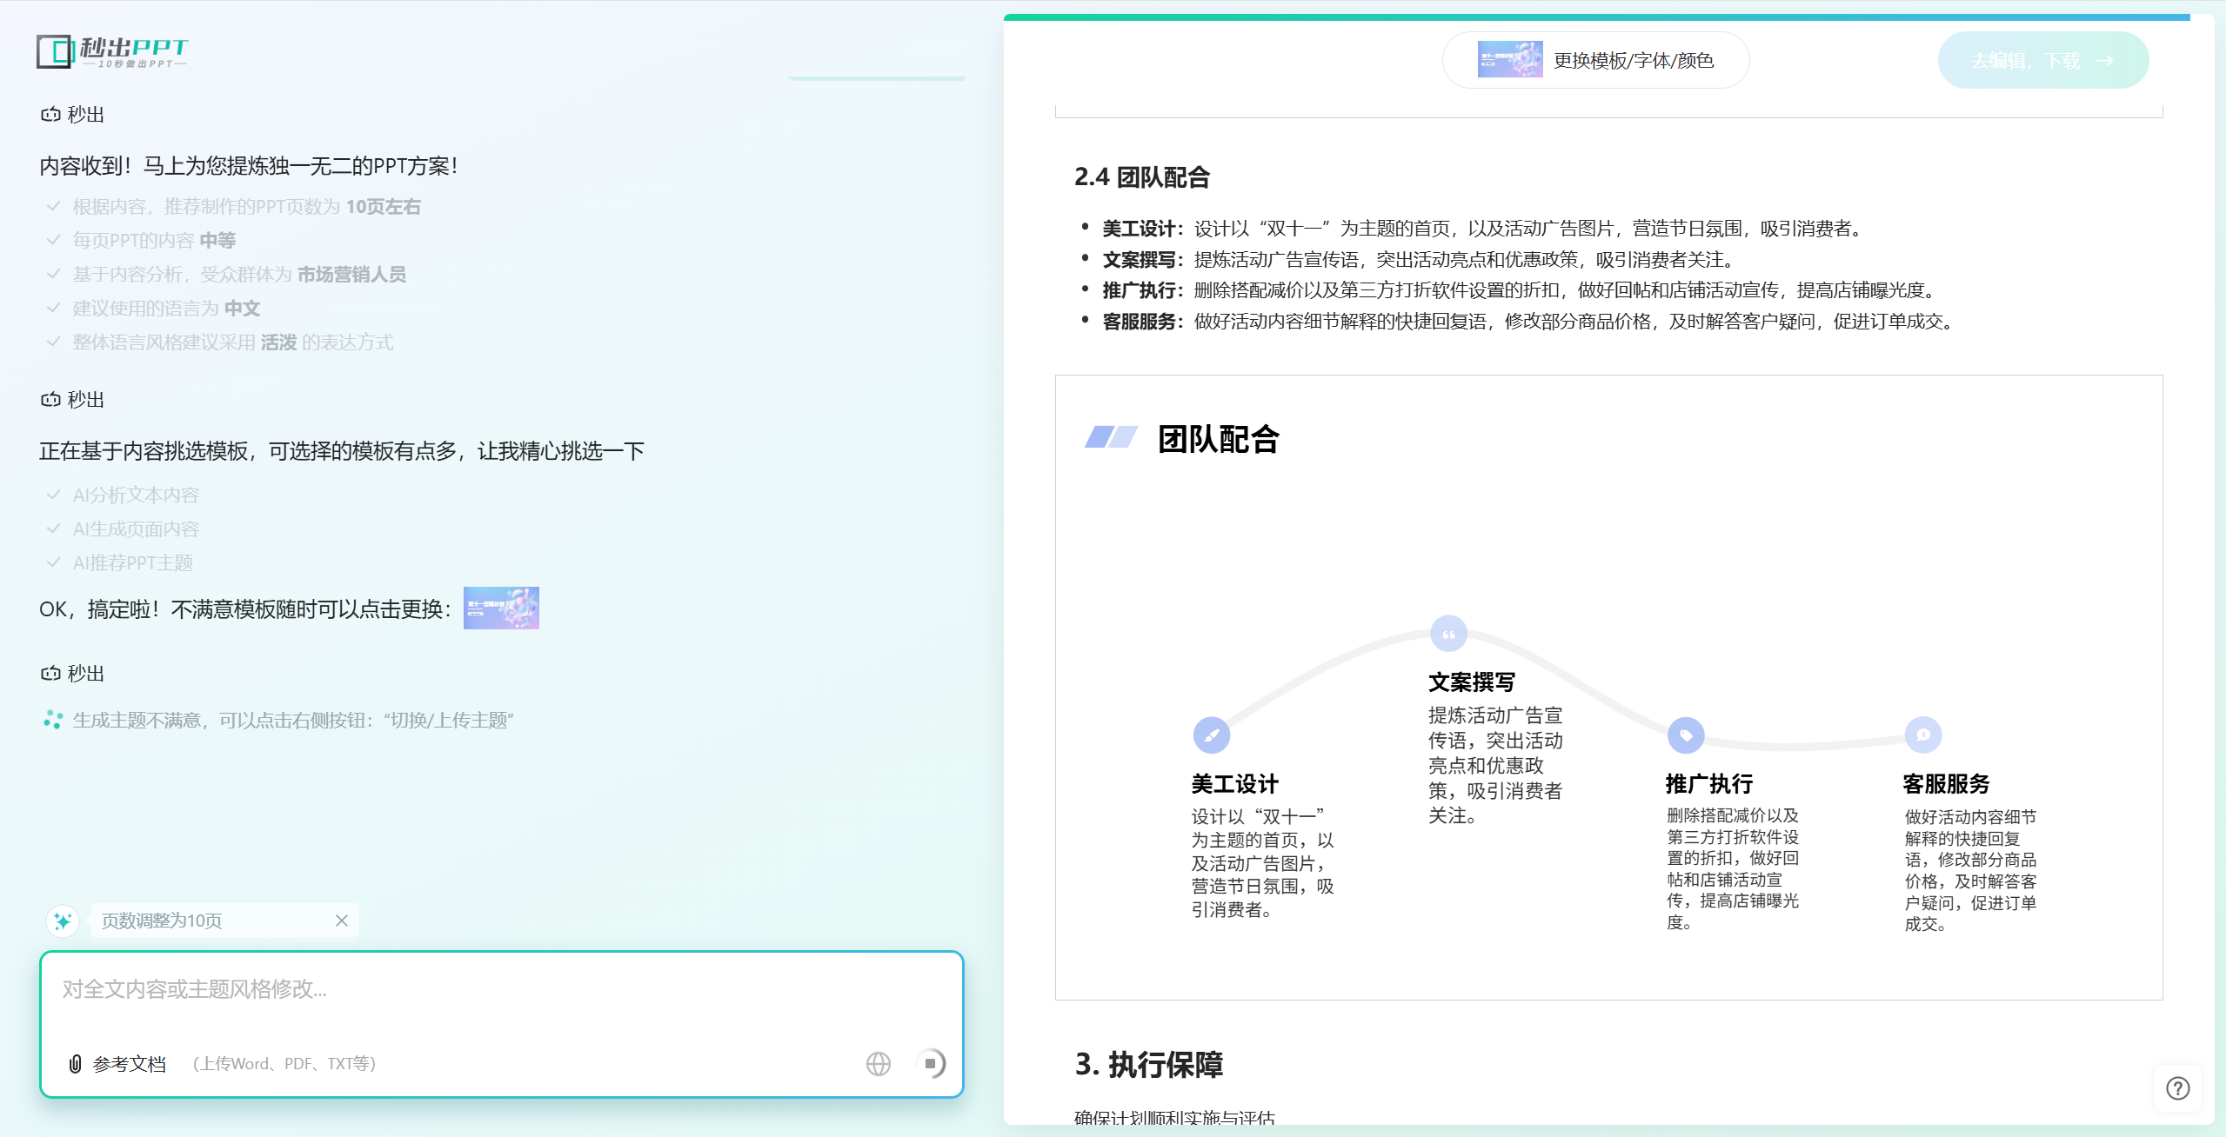The image size is (2226, 1137).
Task: Click the globe language icon
Action: point(878,1064)
